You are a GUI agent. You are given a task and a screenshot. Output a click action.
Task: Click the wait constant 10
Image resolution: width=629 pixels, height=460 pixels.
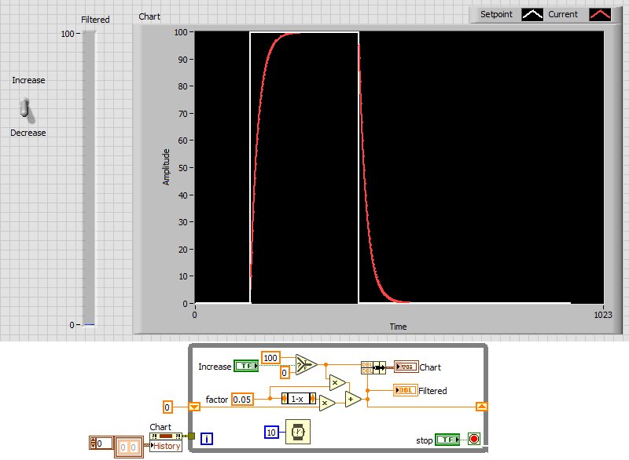coord(271,433)
